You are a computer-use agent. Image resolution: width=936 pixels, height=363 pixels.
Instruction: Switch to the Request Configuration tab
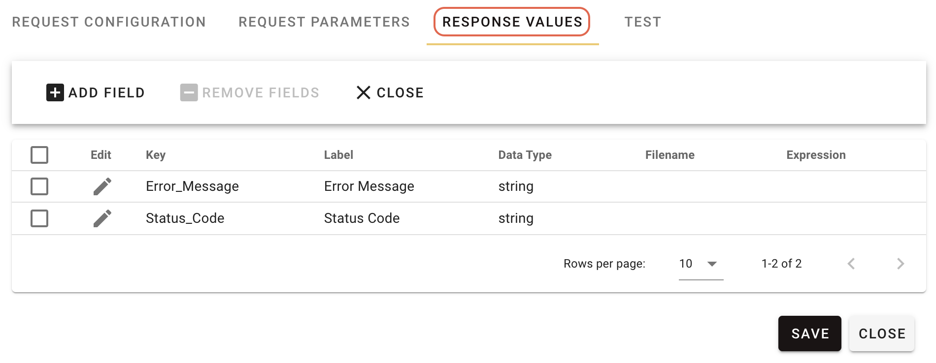point(109,22)
